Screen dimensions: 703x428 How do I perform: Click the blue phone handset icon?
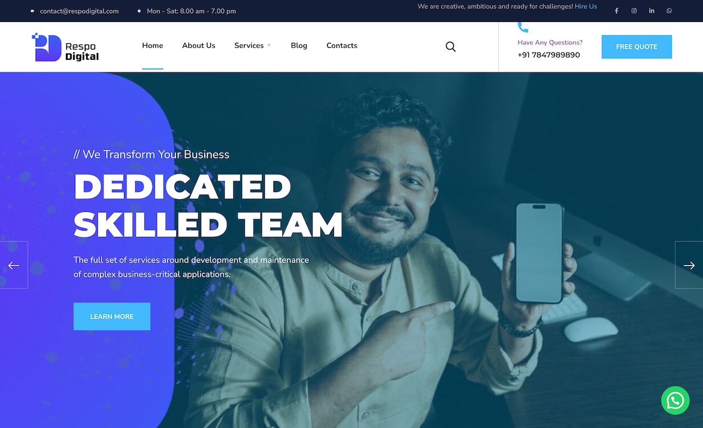click(x=523, y=27)
